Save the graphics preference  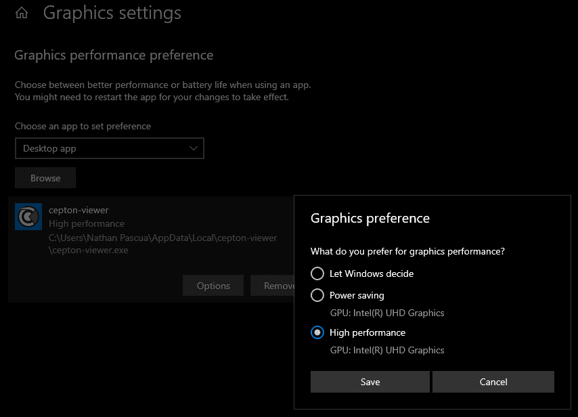point(370,382)
